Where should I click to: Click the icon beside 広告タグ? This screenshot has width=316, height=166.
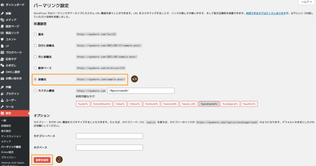pyautogui.click(x=2, y=59)
